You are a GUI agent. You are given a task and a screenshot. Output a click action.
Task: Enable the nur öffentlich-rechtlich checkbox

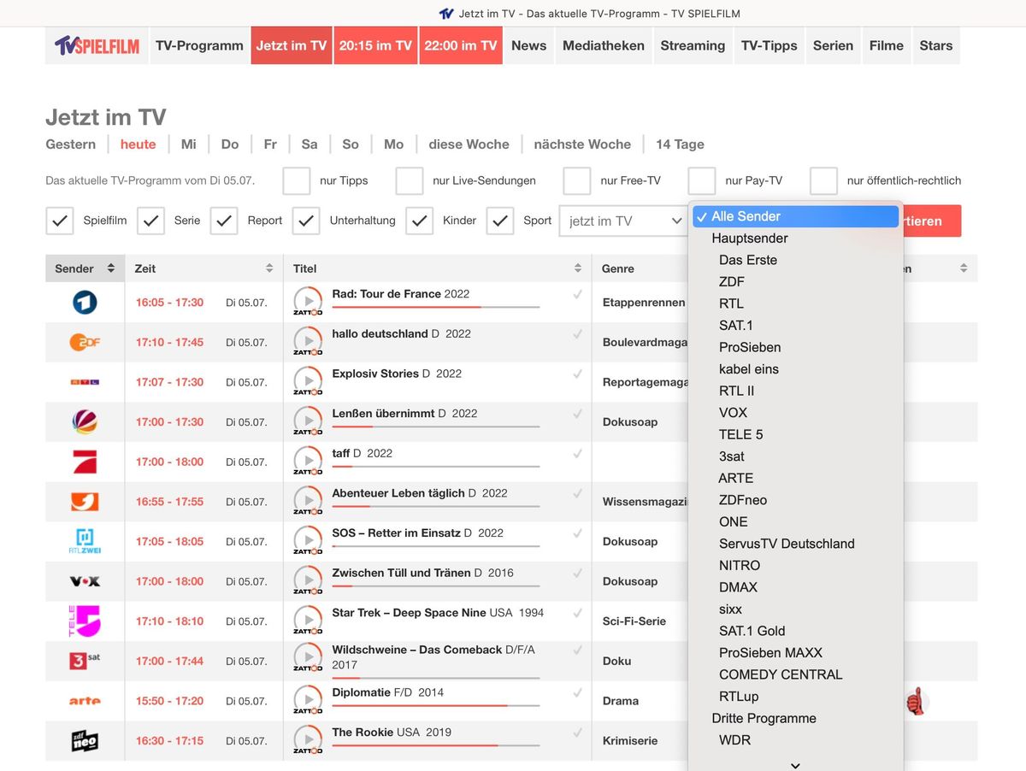point(823,180)
